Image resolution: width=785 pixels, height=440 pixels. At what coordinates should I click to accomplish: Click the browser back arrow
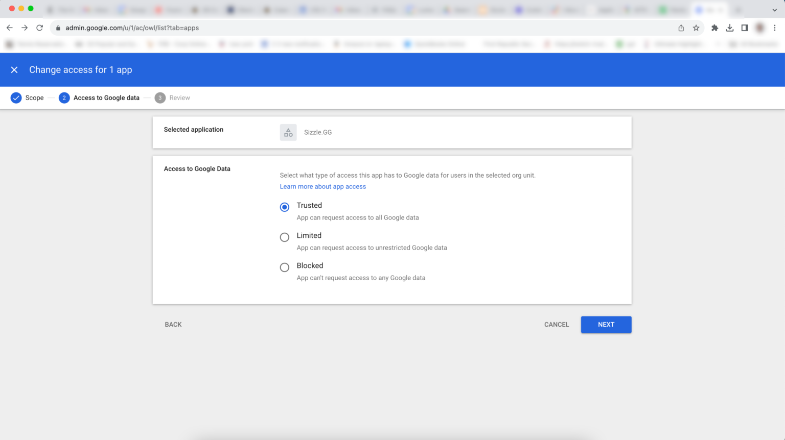9,28
